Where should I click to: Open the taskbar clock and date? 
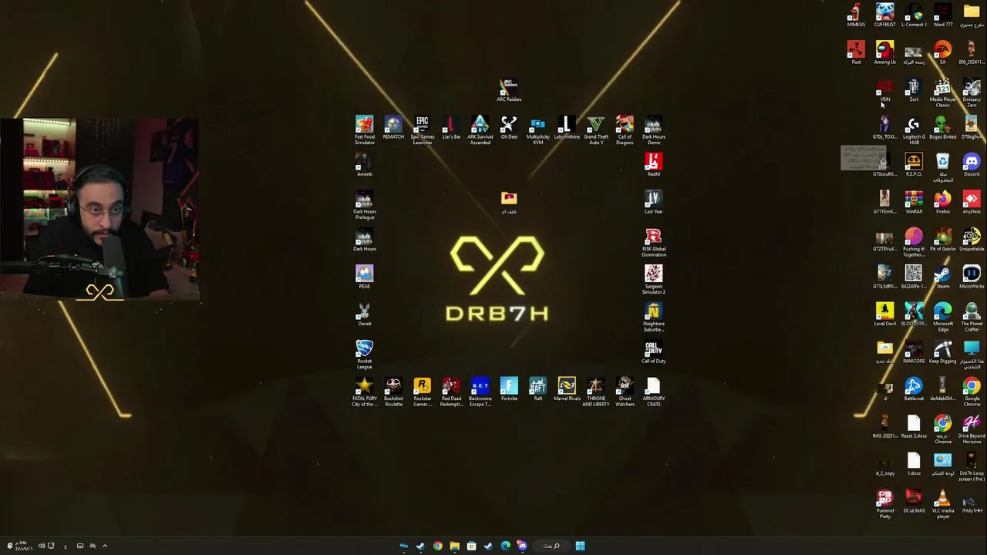pyautogui.click(x=23, y=546)
